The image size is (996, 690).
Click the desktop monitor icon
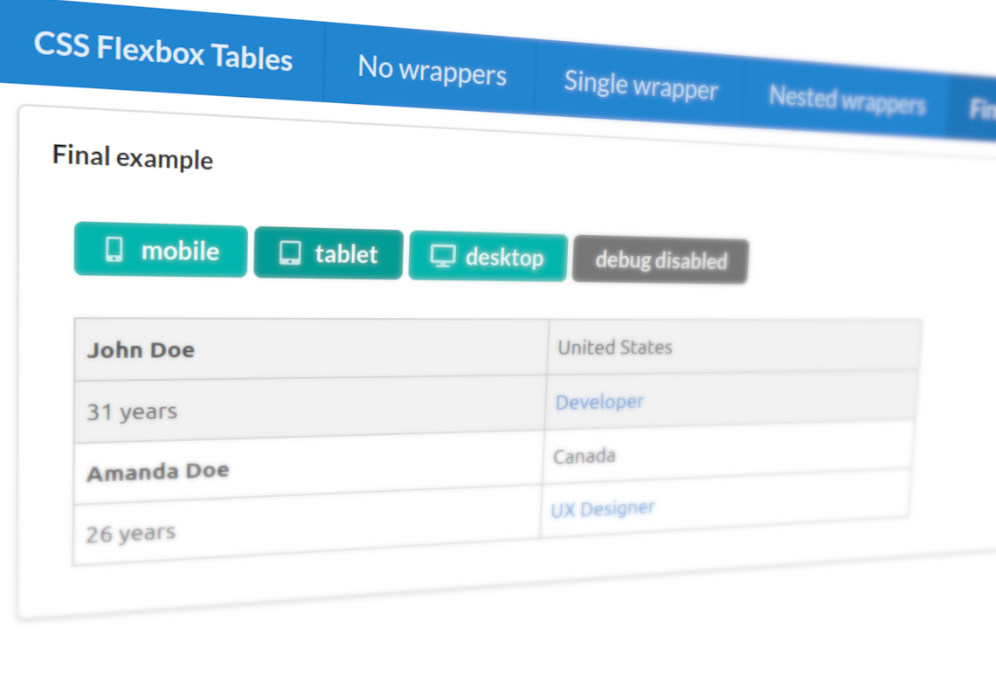click(442, 256)
